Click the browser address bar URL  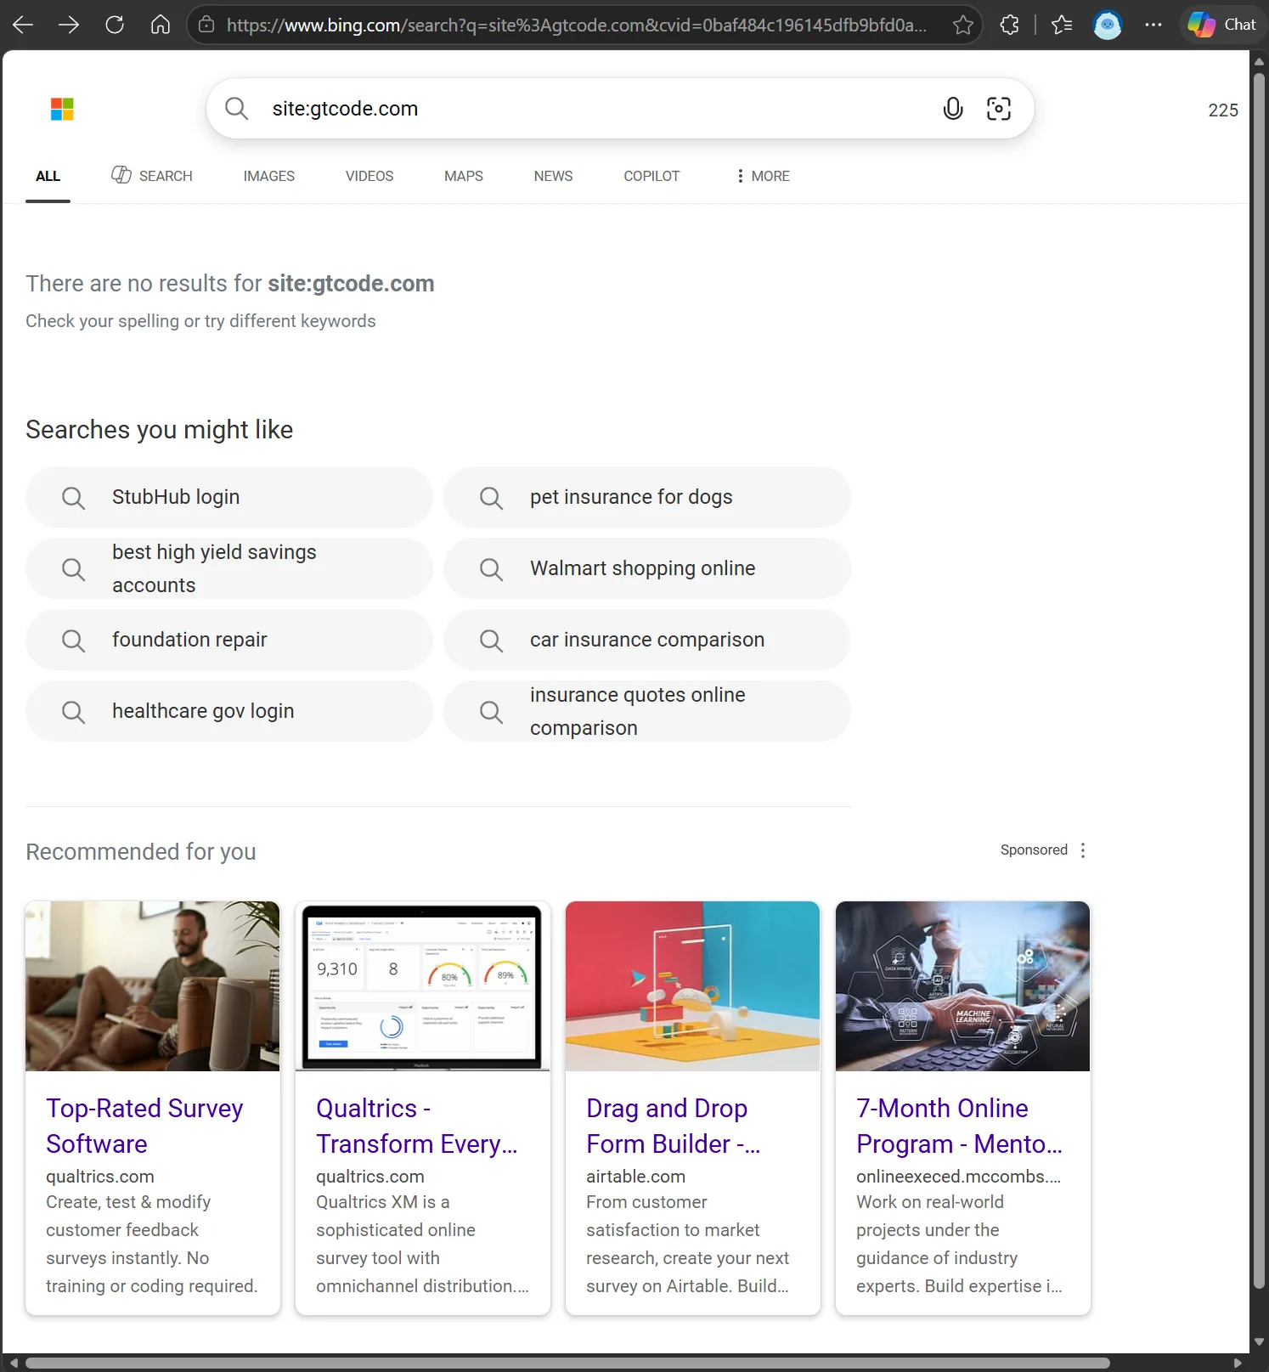(577, 25)
